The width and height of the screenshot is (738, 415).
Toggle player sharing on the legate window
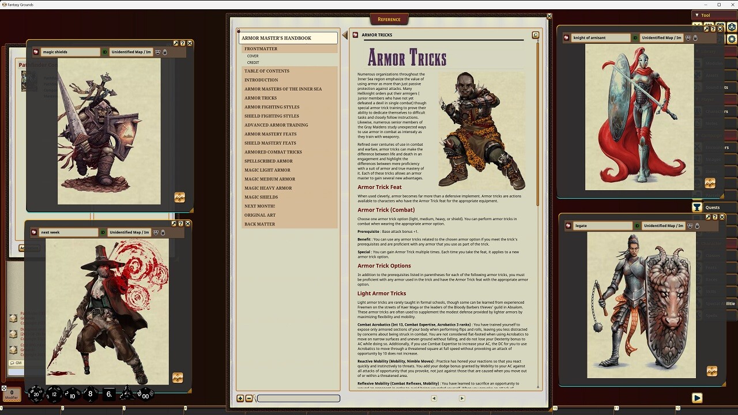click(690, 225)
